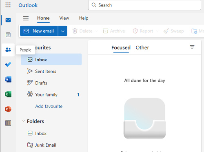Viewport: 204px width, 152px height.
Task: Select the Focused inbox tab
Action: pos(121,47)
